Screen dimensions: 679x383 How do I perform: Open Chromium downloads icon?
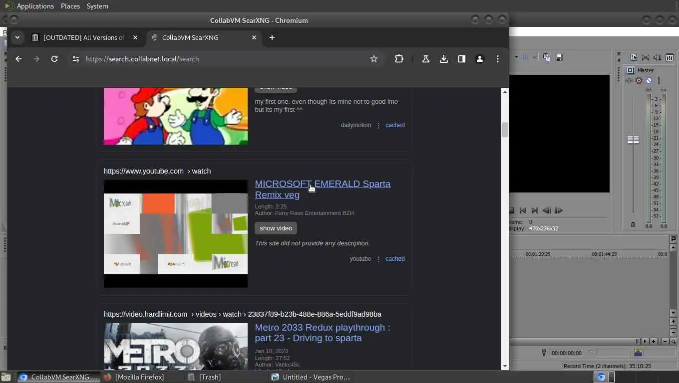click(444, 59)
